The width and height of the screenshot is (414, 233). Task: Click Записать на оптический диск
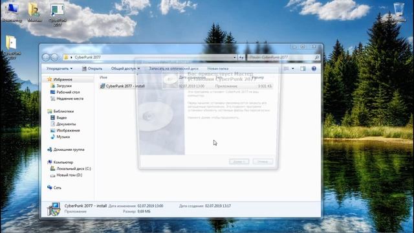173,69
